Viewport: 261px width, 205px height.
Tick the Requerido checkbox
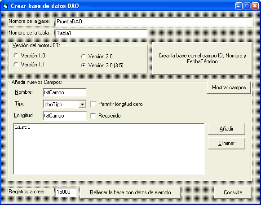pos(93,116)
